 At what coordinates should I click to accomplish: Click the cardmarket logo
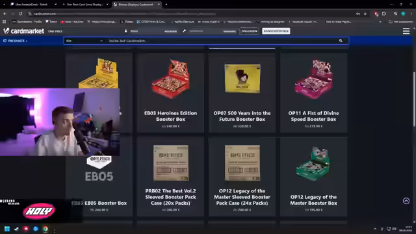click(23, 31)
